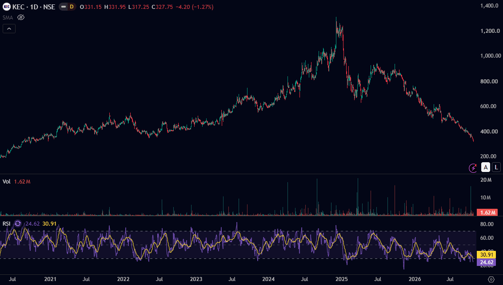Click the high value H331.95

point(115,7)
